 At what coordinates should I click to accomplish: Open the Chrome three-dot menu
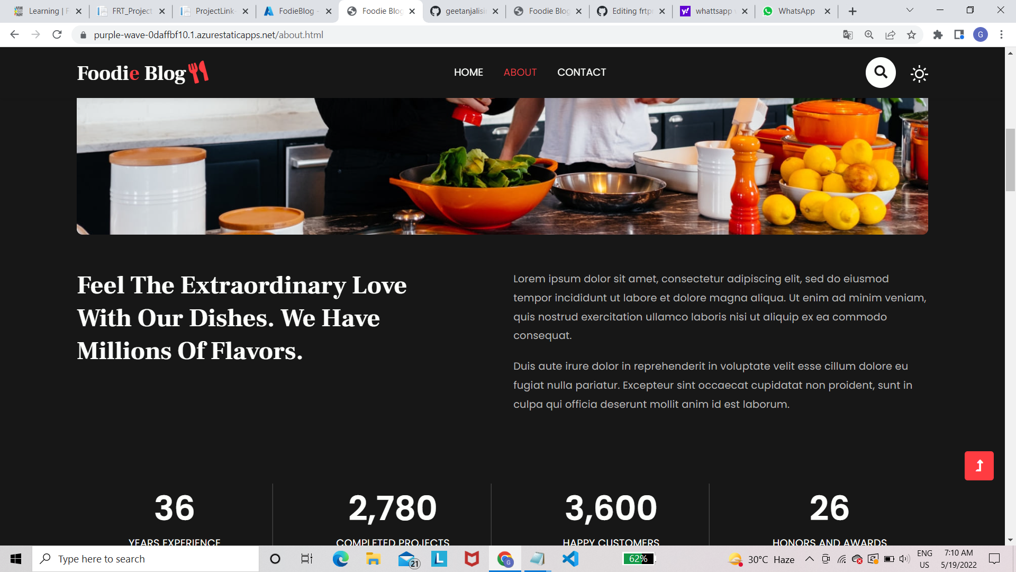[x=1001, y=35]
